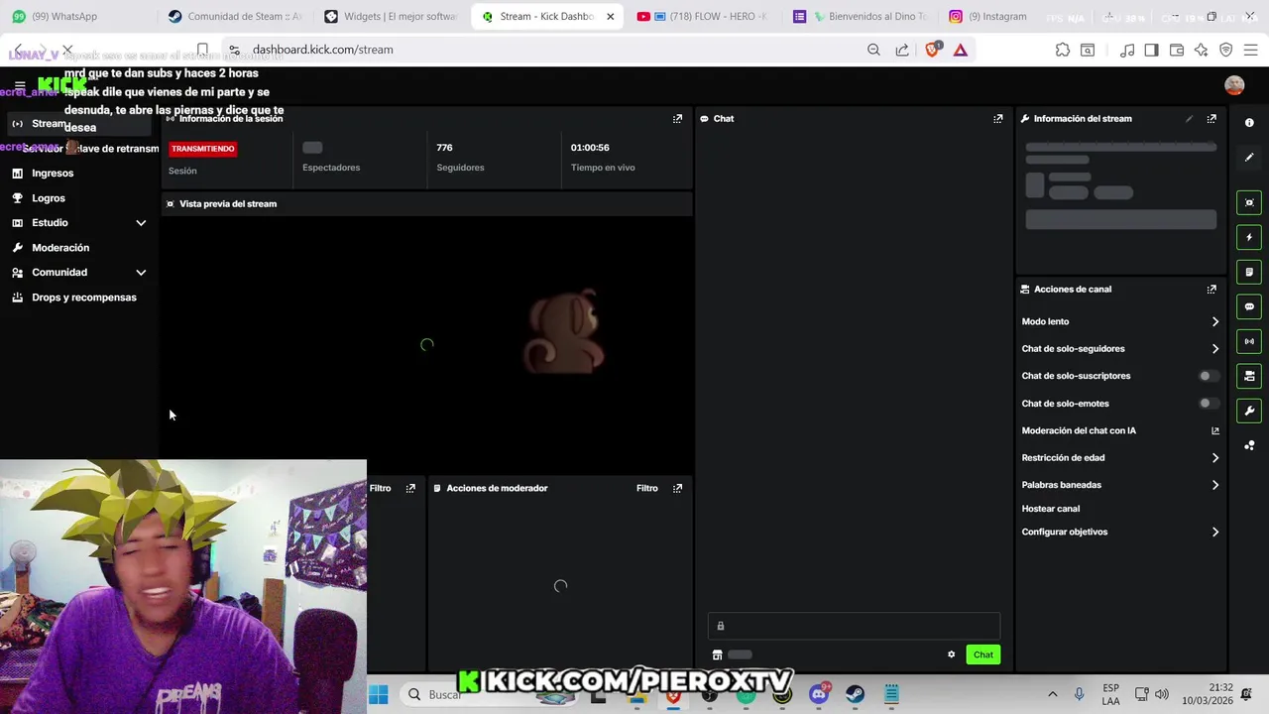Image resolution: width=1269 pixels, height=714 pixels.
Task: Pop out the Acciones de moderador panel
Action: [677, 488]
